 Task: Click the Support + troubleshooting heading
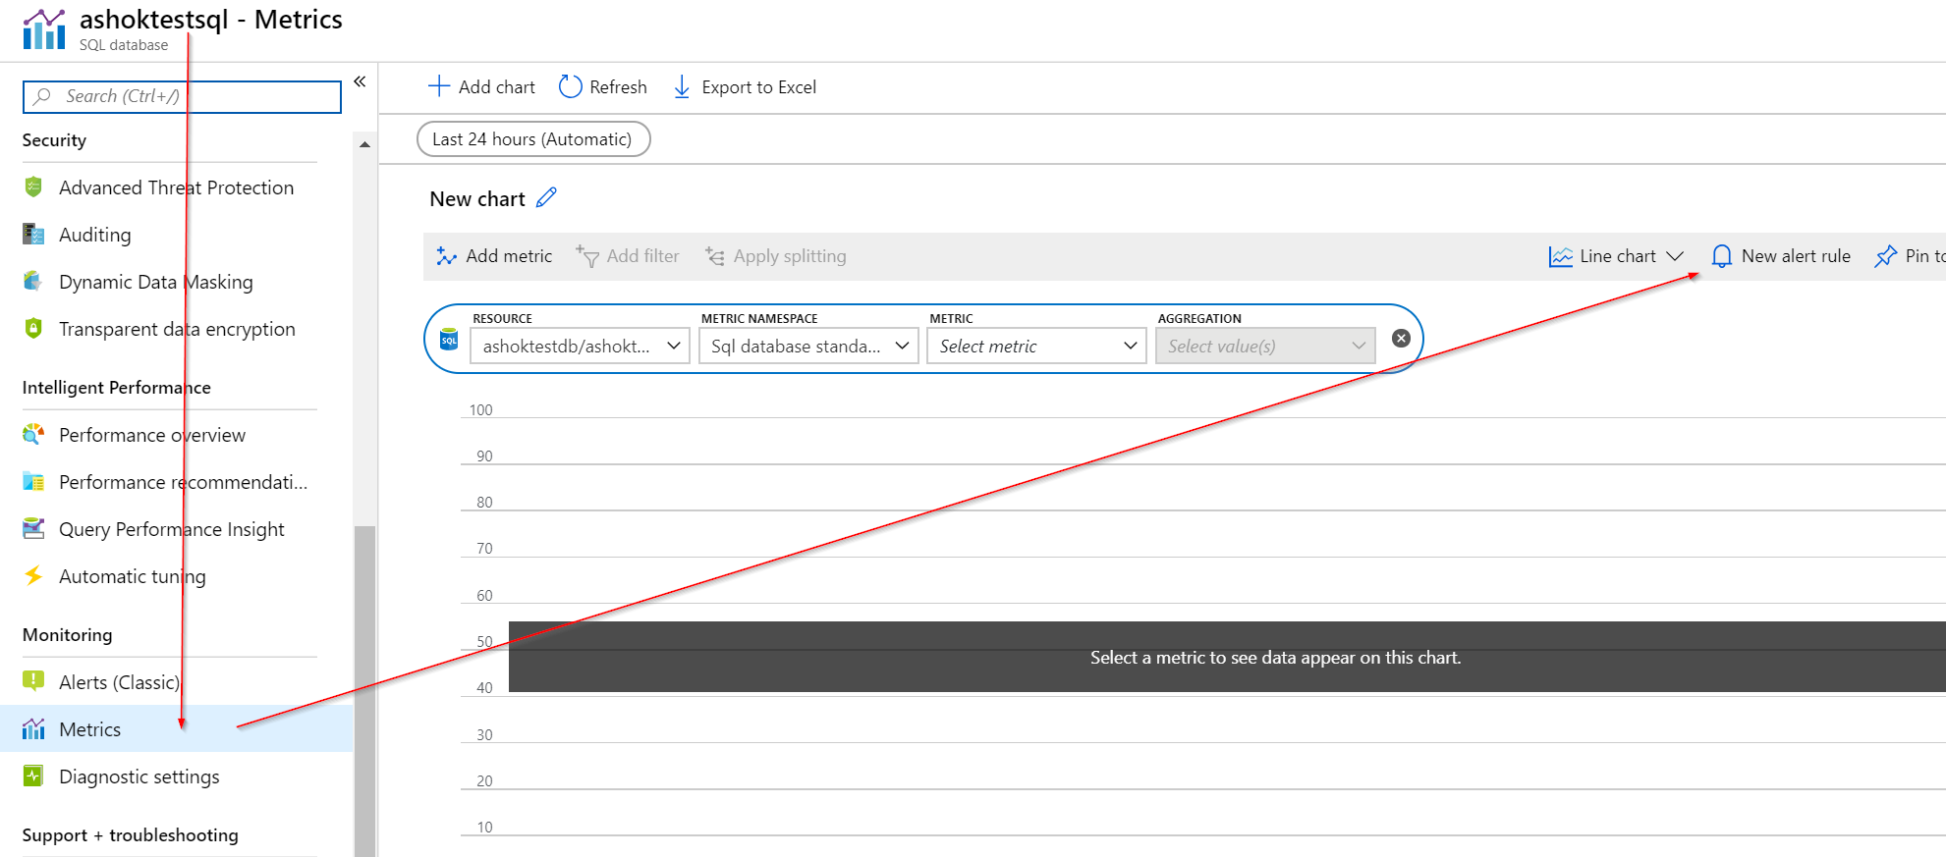point(130,834)
